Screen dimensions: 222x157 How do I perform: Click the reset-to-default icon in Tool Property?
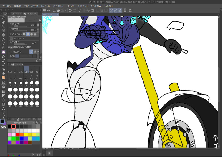click(x=37, y=61)
